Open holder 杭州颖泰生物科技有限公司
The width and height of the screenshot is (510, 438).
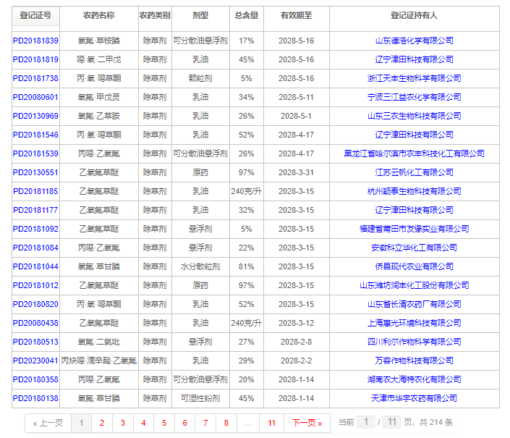tap(414, 191)
